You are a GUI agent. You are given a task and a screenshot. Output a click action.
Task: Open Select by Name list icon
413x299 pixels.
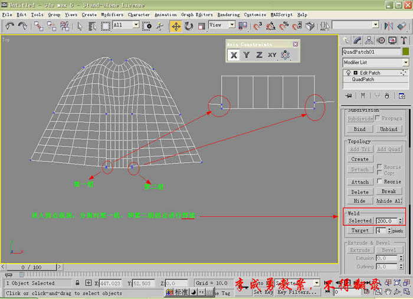(92, 26)
